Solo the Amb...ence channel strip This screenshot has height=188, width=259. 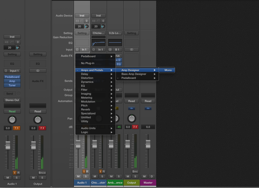(118, 176)
